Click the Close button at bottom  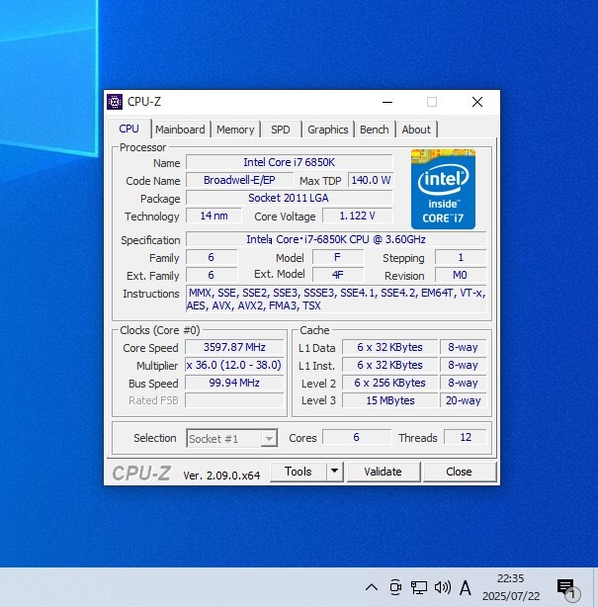click(x=459, y=472)
